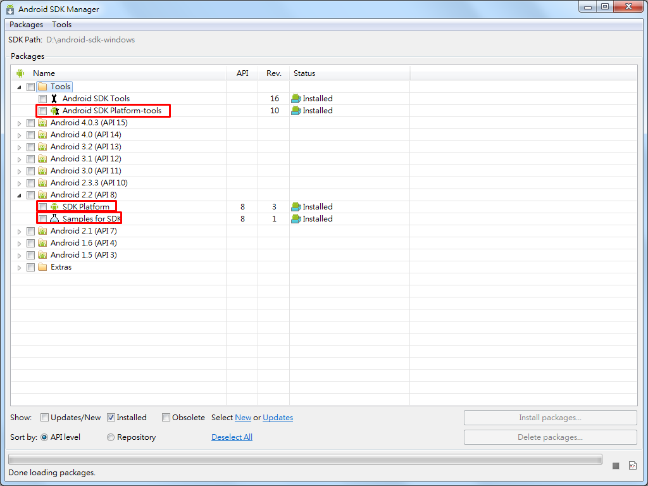
Task: Click the Android 2.3.3 (API 10) package icon
Action: 42,183
